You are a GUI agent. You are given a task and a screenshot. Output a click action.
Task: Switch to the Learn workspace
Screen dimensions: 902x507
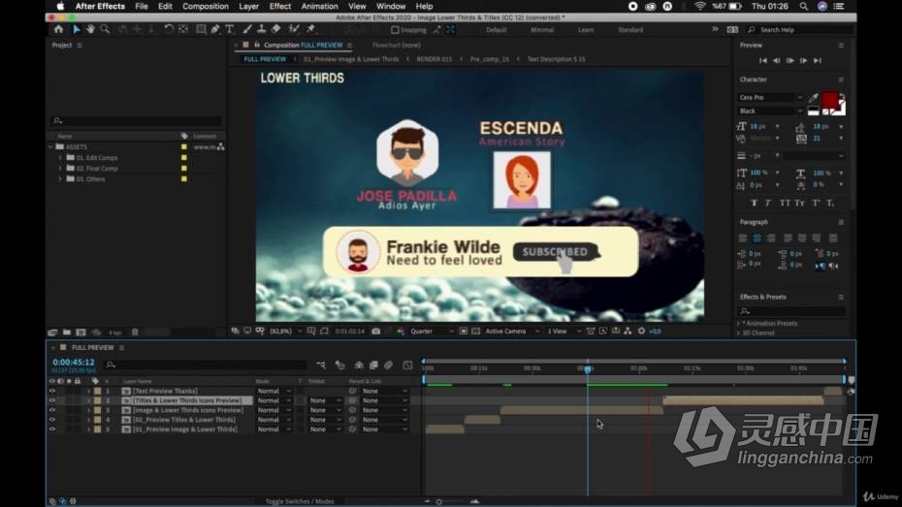coord(586,30)
